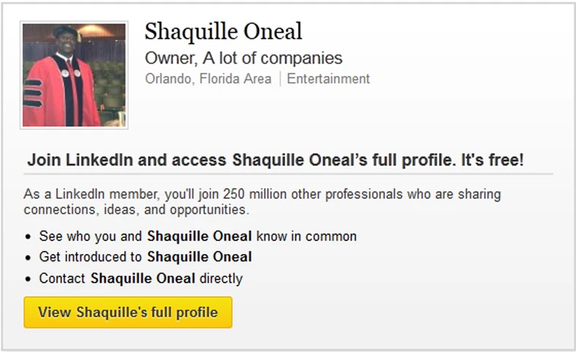This screenshot has width=576, height=352.
Task: Click the word Contact in last bullet
Action: pyautogui.click(x=63, y=278)
